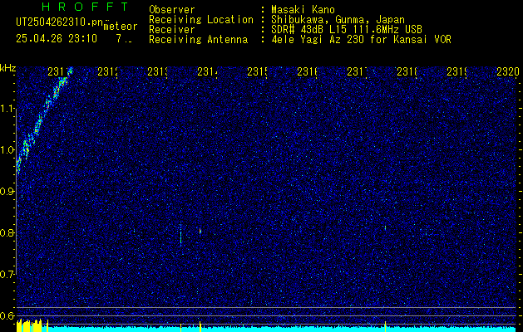Click the 0.9 kHz frequency label
The height and width of the screenshot is (332, 523).
7,192
